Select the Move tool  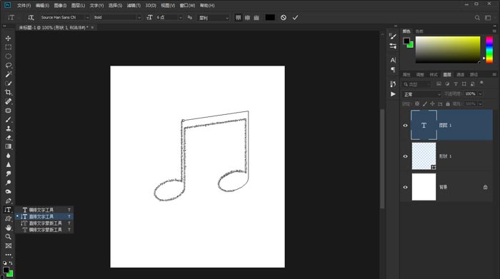pos(9,39)
